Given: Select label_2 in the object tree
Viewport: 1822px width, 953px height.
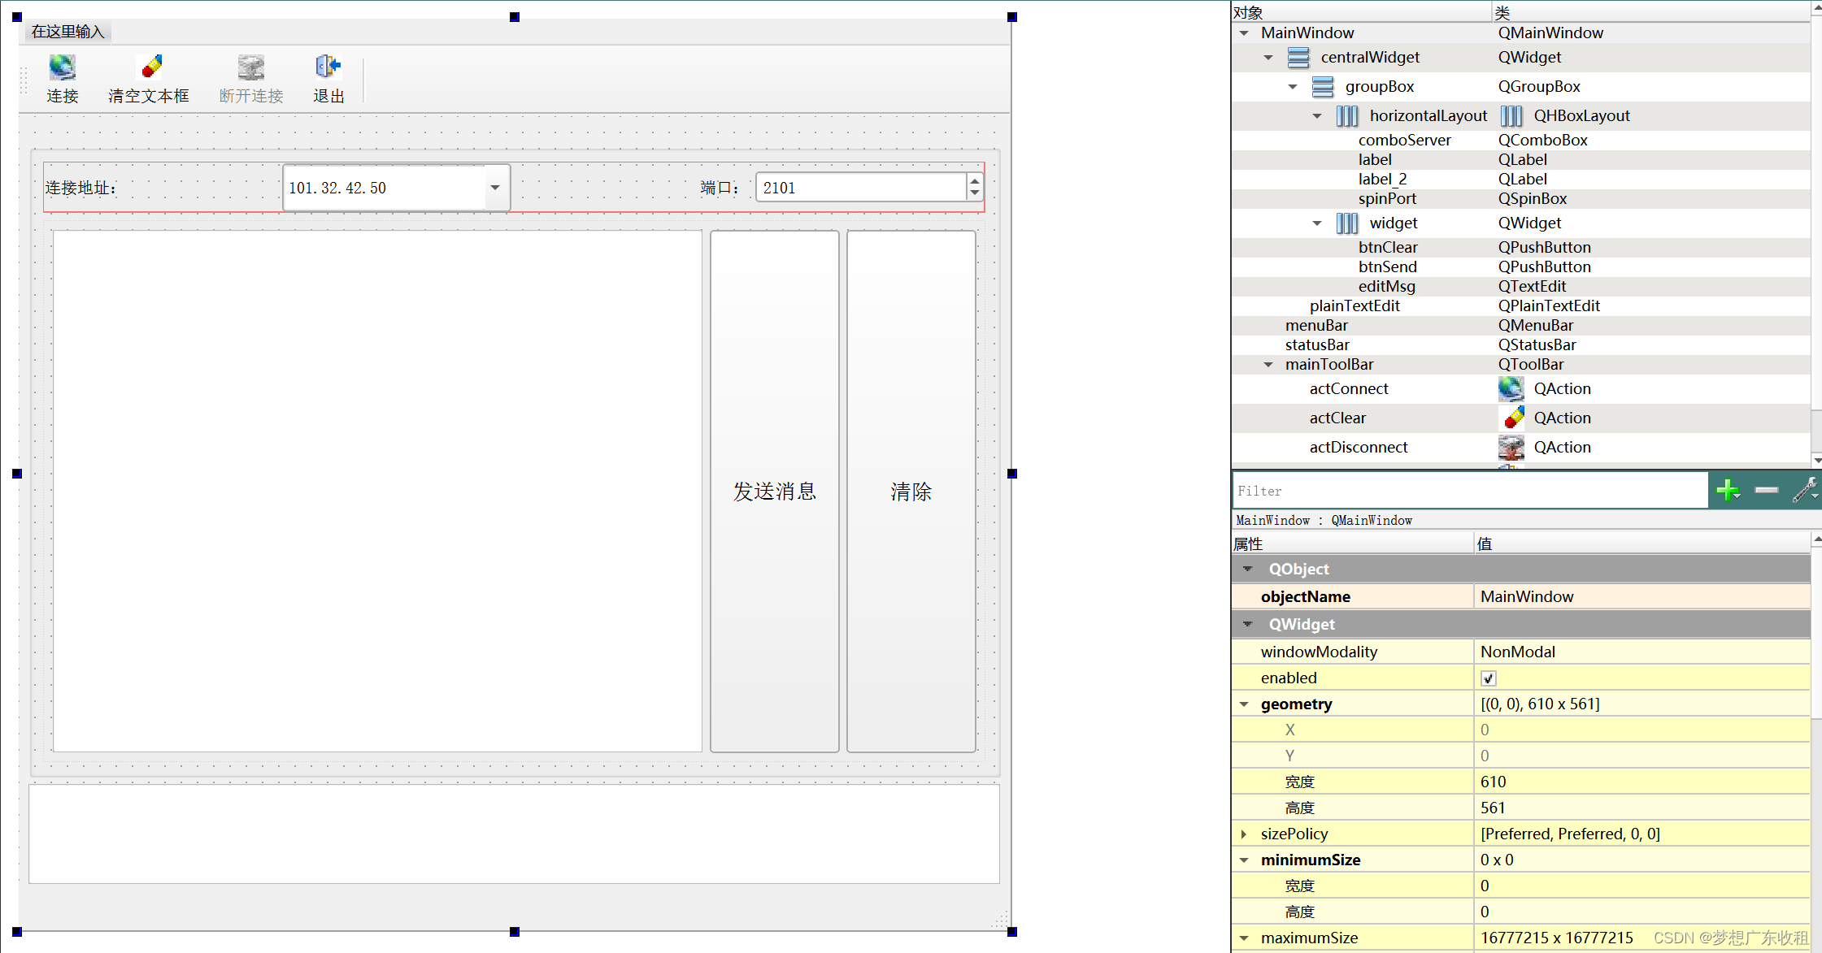Looking at the screenshot, I should (x=1382, y=180).
